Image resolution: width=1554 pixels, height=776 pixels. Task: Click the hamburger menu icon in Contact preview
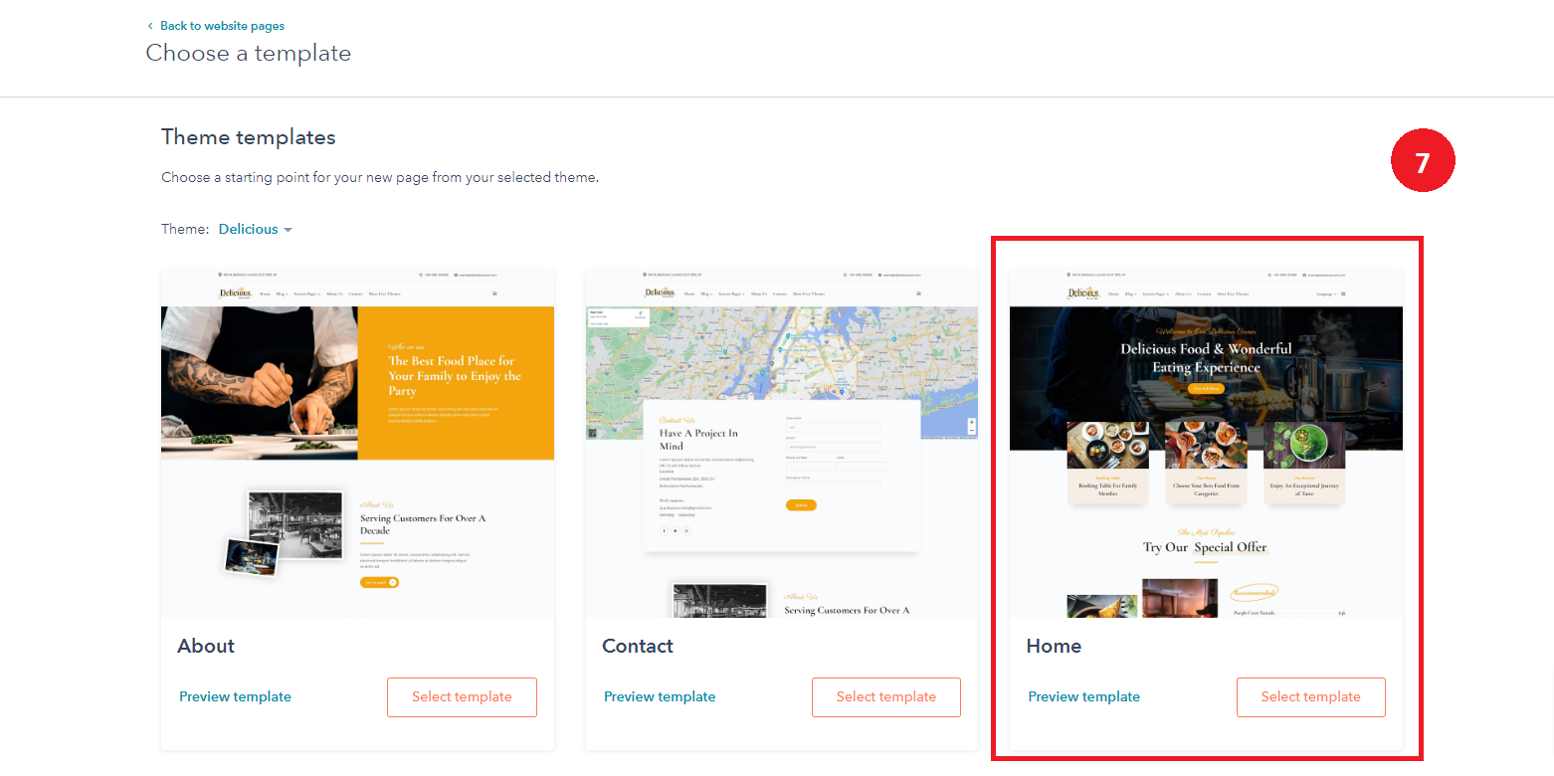tap(918, 293)
